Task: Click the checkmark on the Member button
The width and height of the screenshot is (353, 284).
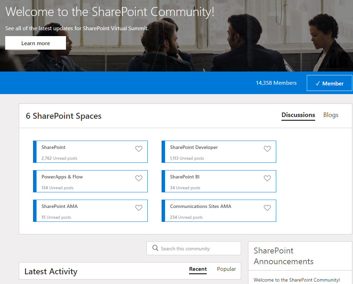Action: coord(317,83)
